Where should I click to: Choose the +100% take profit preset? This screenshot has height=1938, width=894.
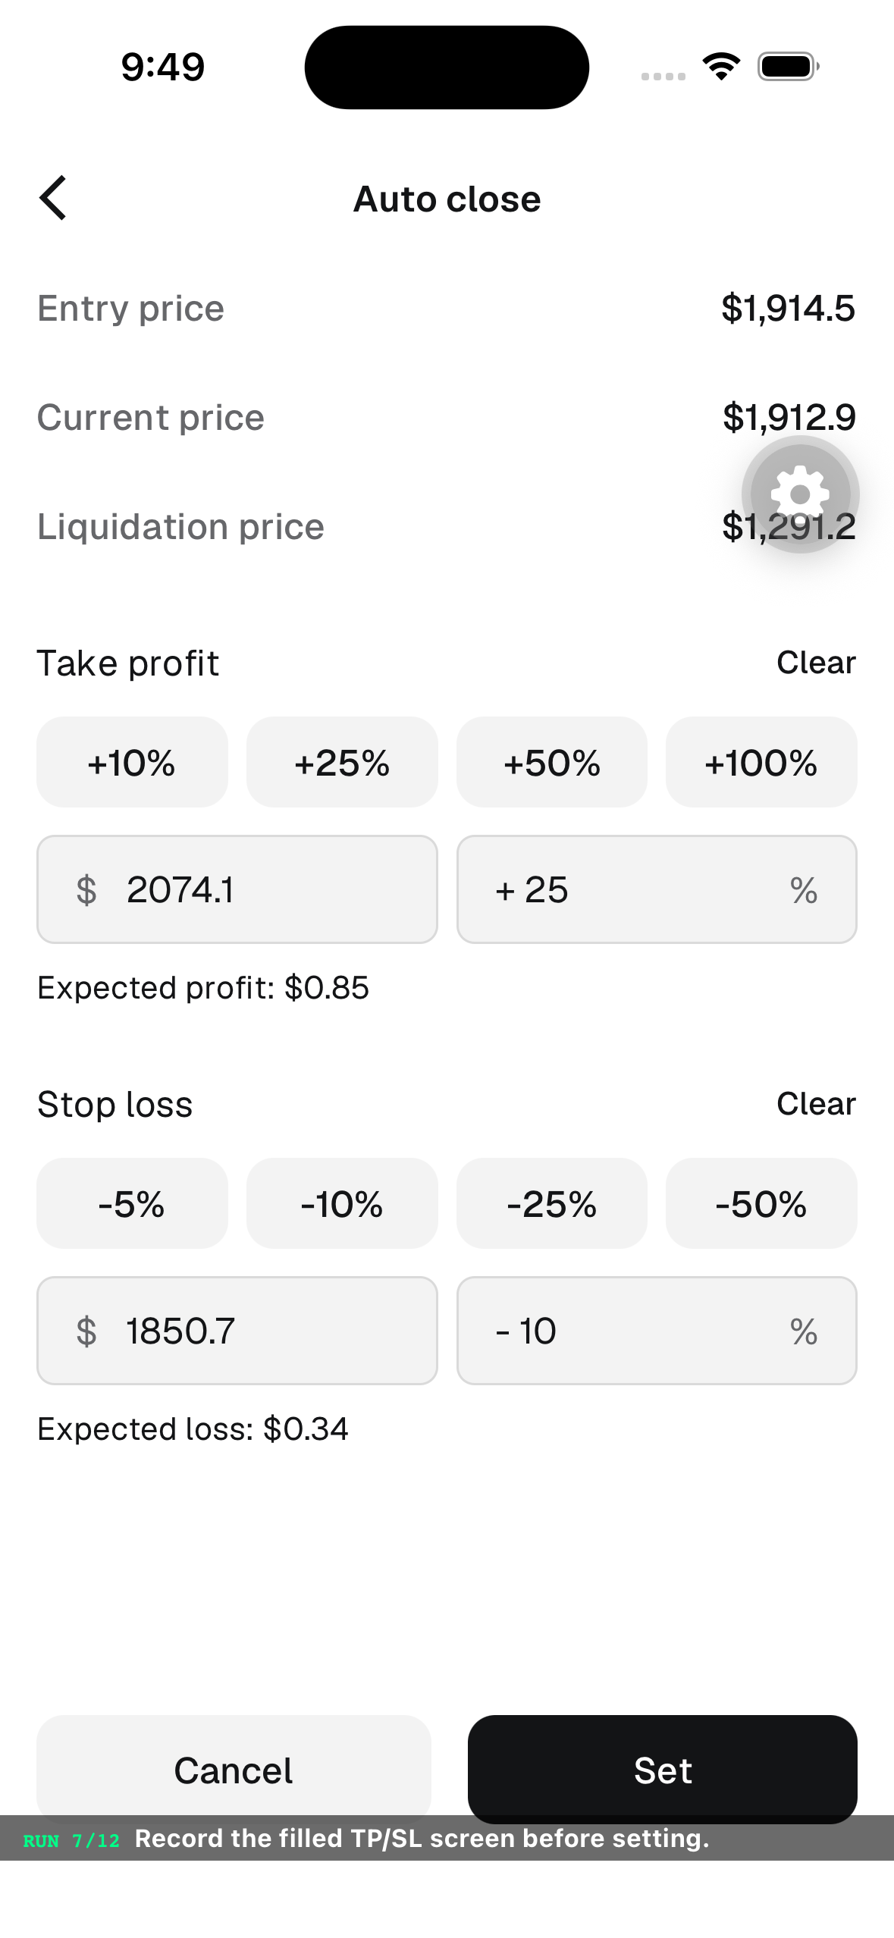tap(761, 762)
